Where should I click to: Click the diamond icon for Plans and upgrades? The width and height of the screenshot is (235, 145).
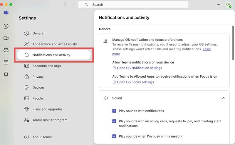[26, 109]
